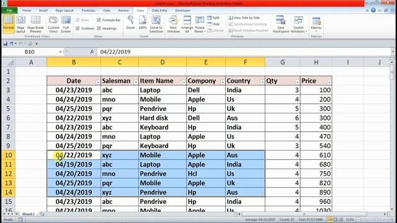Switch to Full Screen view
Image resolution: width=397 pixels, height=223 pixels.
point(66,24)
